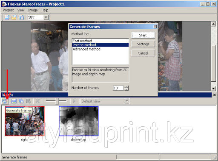The height and width of the screenshot is (161, 218).
Task: Click the vertical scrollbar up arrow
Action: pyautogui.click(x=213, y=24)
